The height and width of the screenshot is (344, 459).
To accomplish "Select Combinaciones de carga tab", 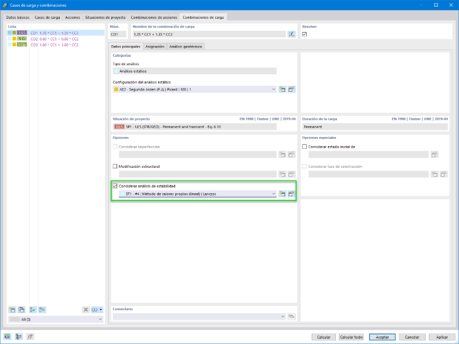I will click(x=203, y=18).
